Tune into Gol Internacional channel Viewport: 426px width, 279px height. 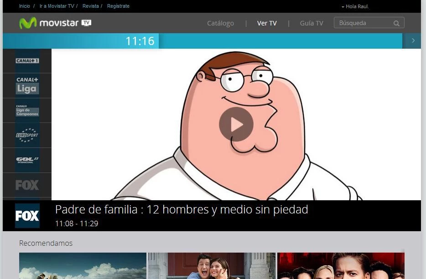click(27, 160)
